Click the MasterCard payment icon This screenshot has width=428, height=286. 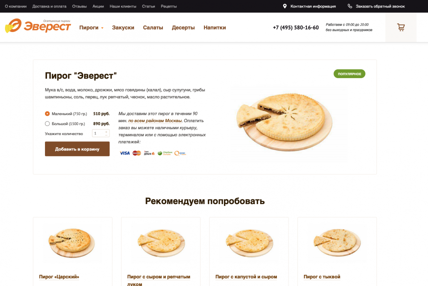coord(137,153)
